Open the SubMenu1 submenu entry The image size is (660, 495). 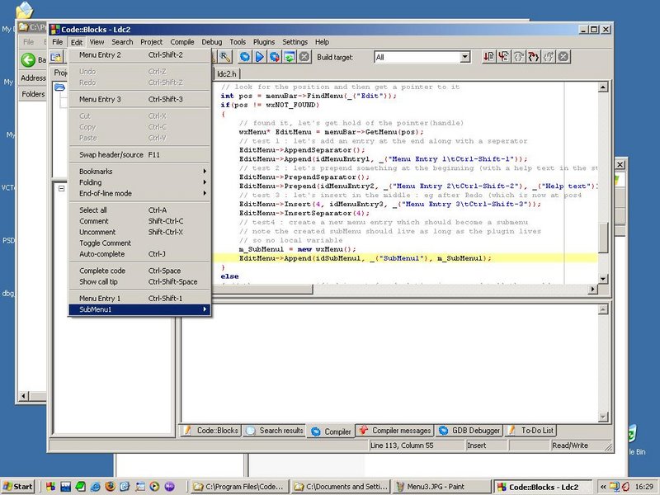click(x=139, y=309)
